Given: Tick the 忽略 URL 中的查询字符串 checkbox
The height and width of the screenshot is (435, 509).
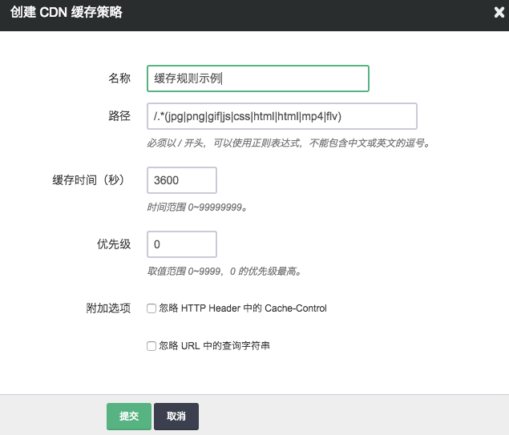Looking at the screenshot, I should click(151, 346).
